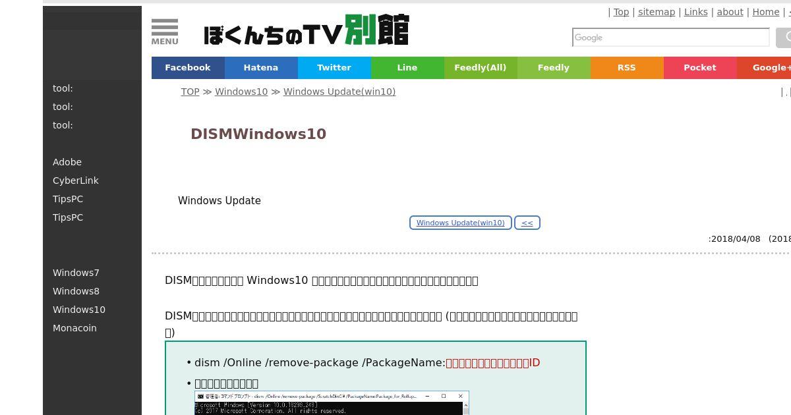
Task: Open the Windows7 sidebar category
Action: click(x=76, y=273)
